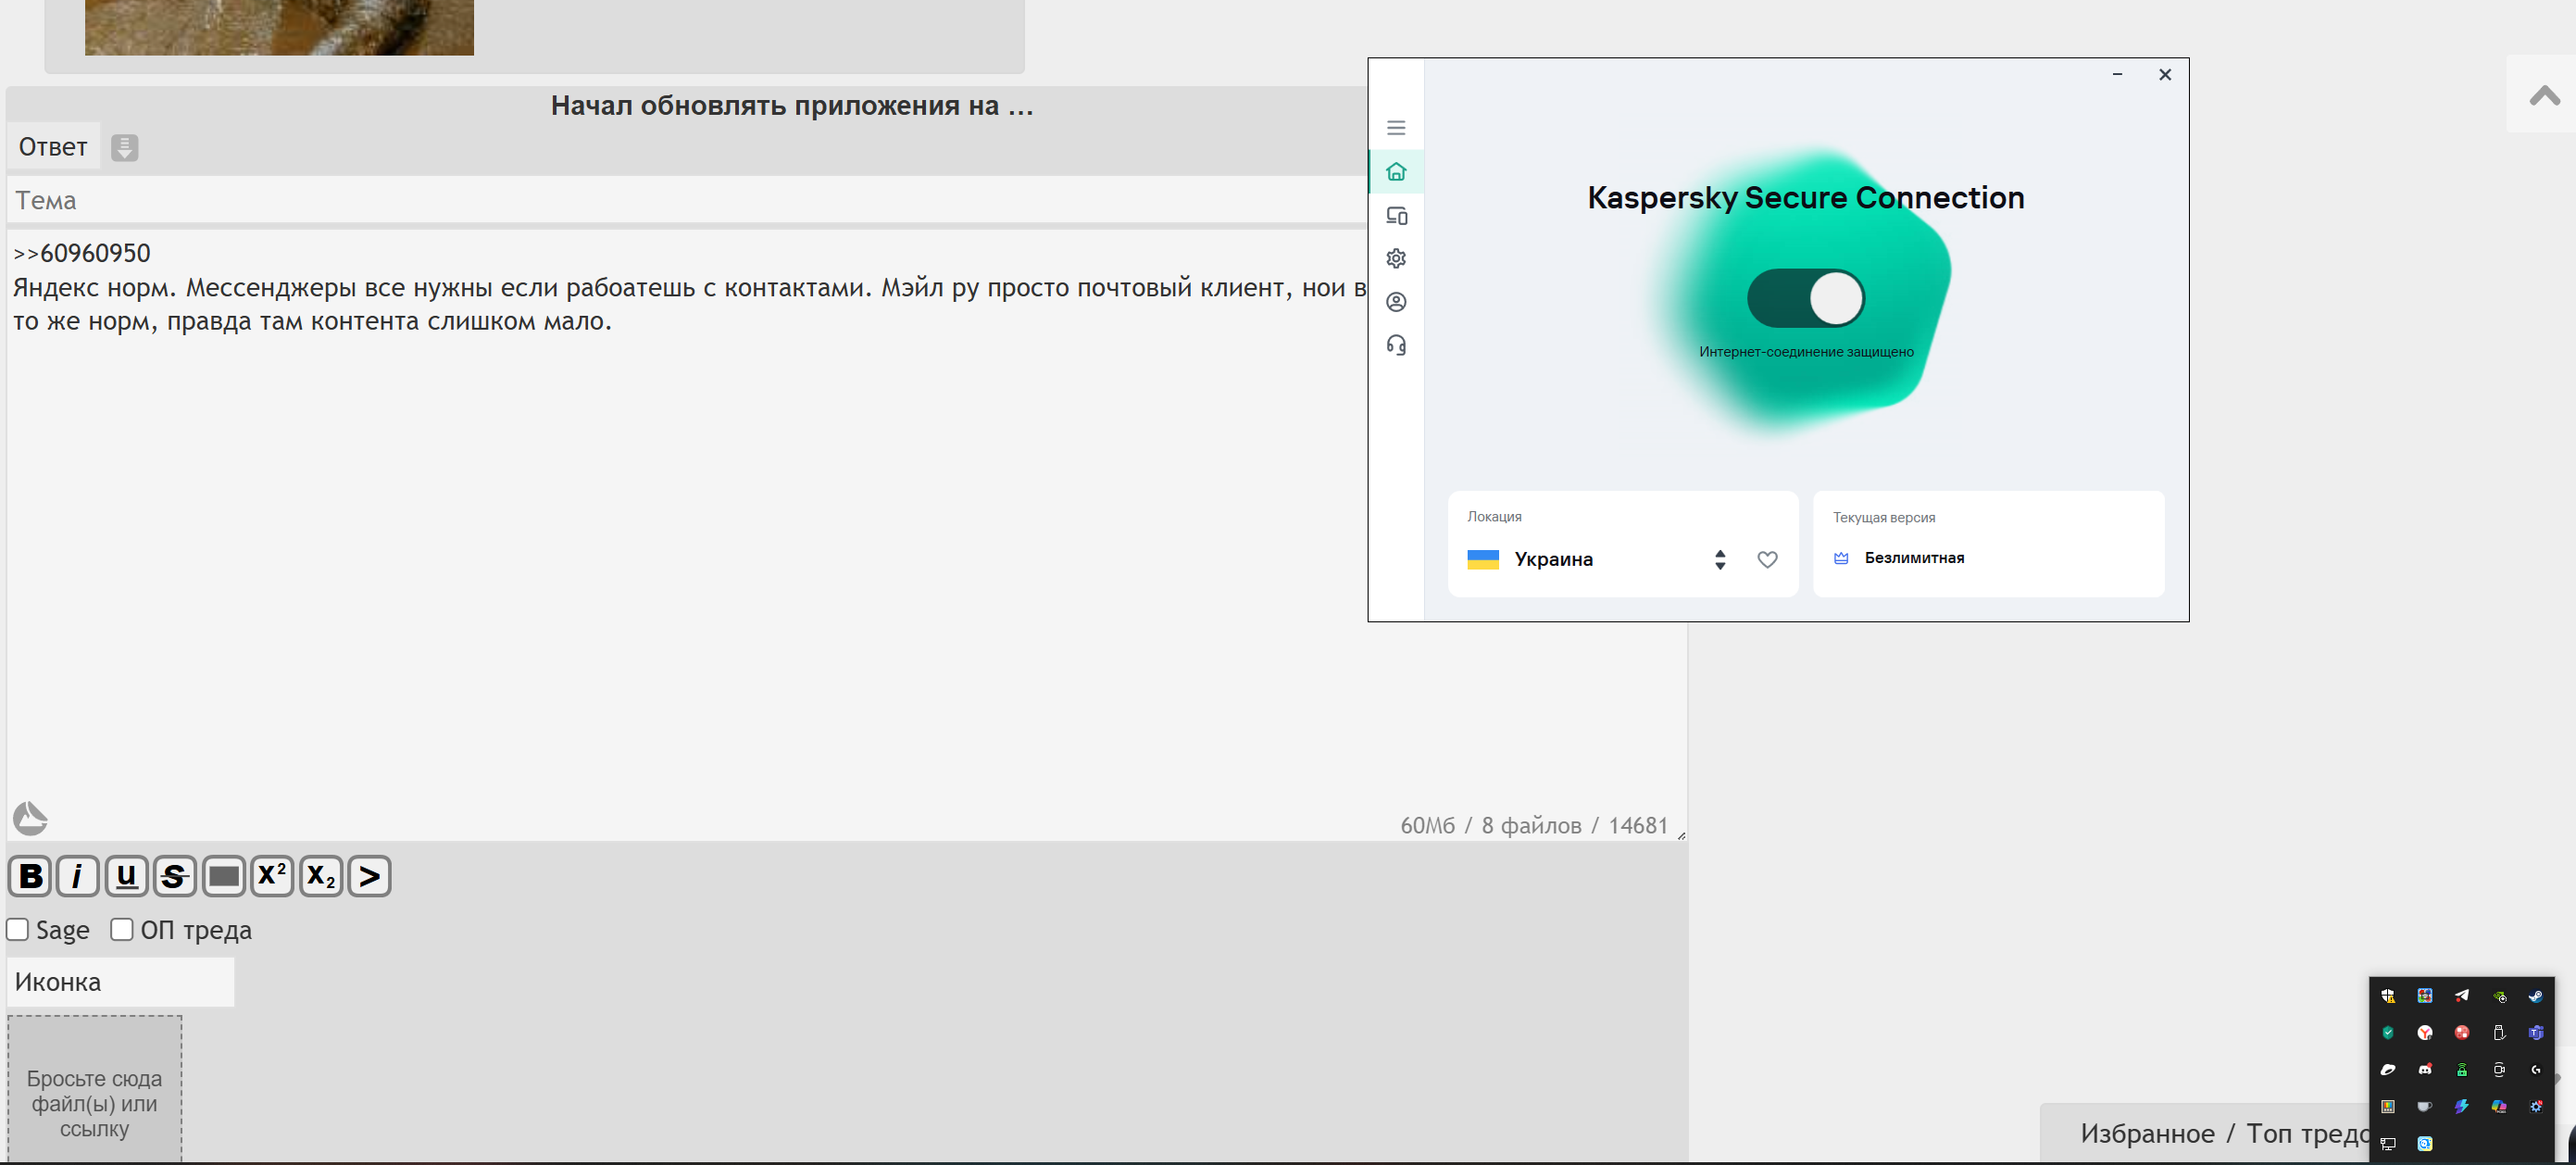
Task: Apply strikethrough formatting button
Action: coord(174,877)
